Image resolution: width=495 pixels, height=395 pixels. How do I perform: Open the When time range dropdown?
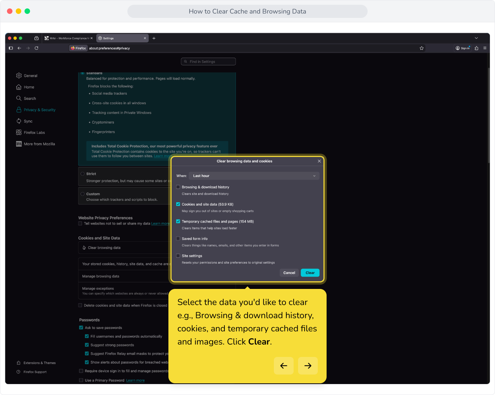pyautogui.click(x=254, y=176)
